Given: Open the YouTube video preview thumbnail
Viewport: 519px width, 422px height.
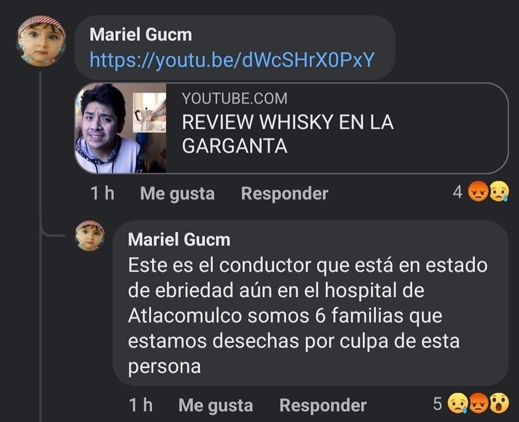Looking at the screenshot, I should click(x=121, y=128).
